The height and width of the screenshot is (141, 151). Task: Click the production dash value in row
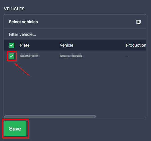(127, 56)
